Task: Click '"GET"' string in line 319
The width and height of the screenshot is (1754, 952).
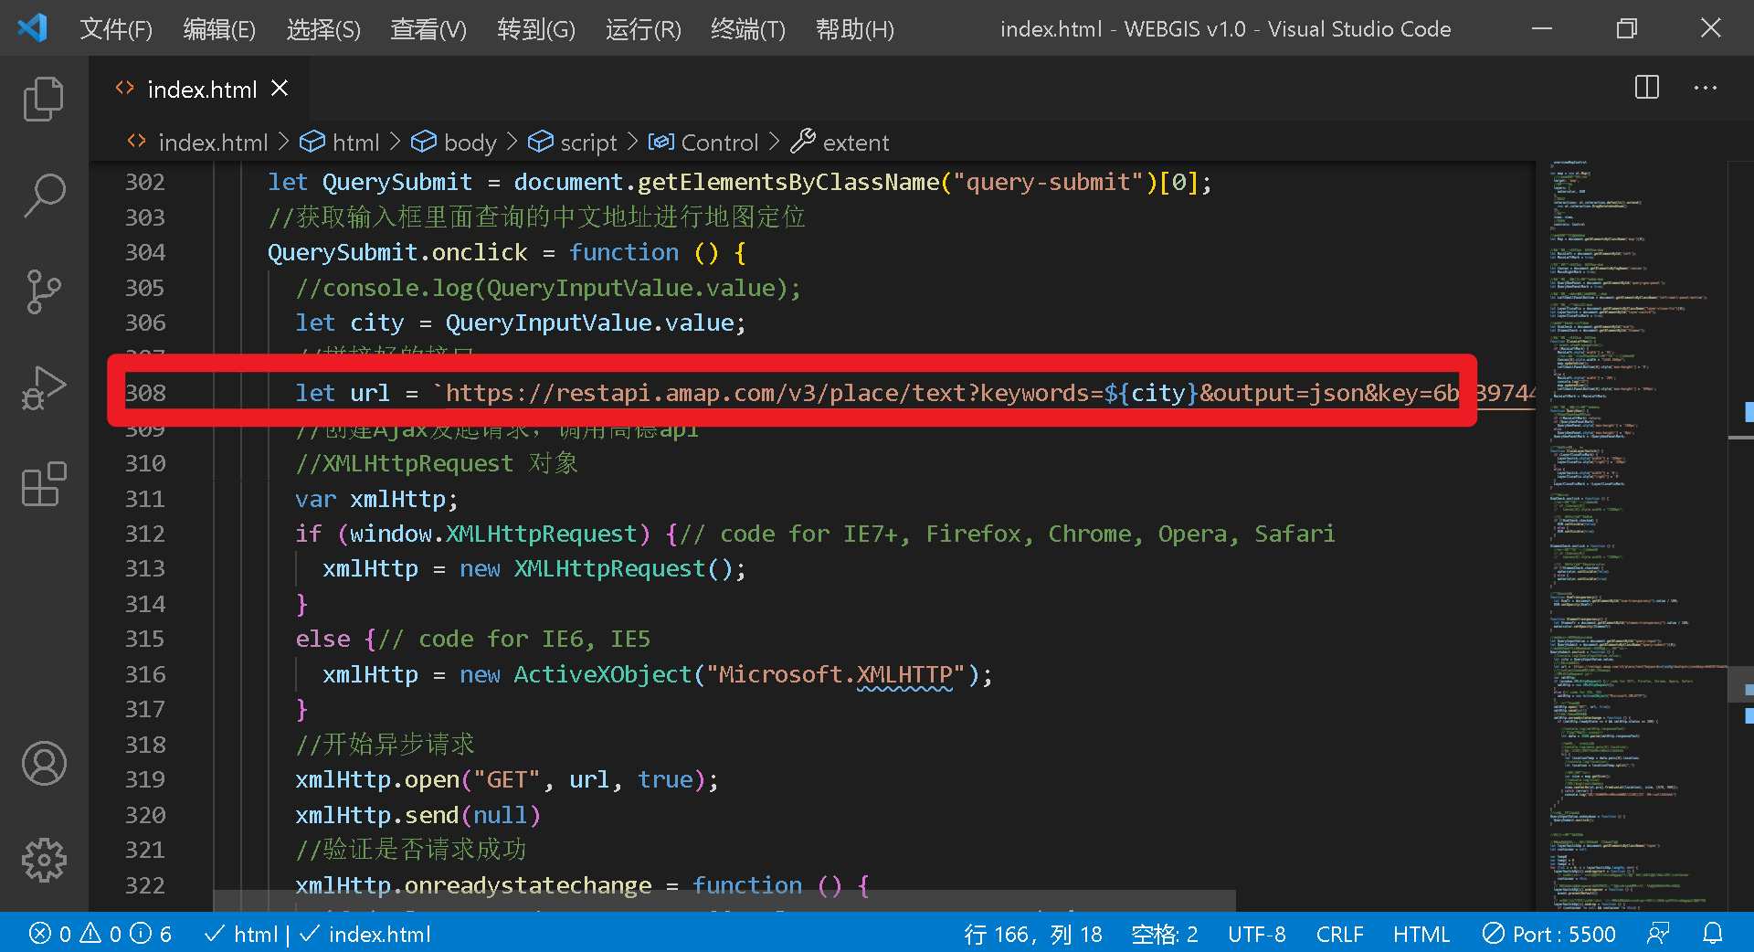Action: 507,779
